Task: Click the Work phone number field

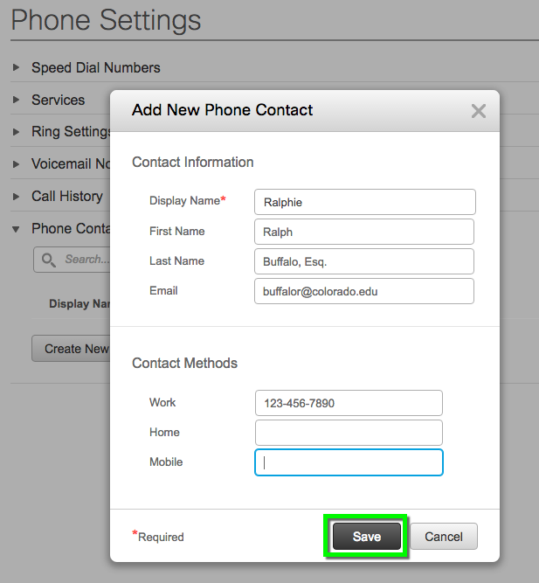Action: (x=349, y=403)
